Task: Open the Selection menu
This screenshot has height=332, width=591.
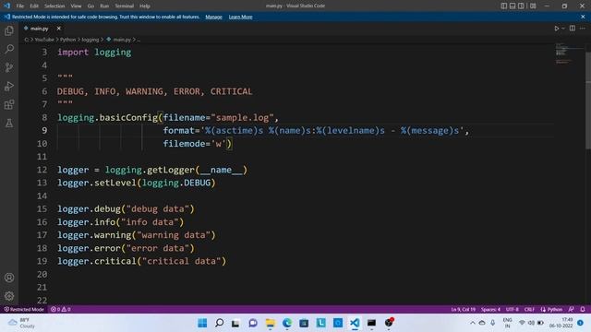Action: click(x=54, y=6)
